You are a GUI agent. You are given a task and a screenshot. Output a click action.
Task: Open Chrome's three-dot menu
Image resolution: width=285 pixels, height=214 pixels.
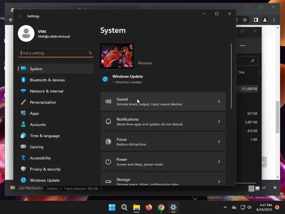274,20
